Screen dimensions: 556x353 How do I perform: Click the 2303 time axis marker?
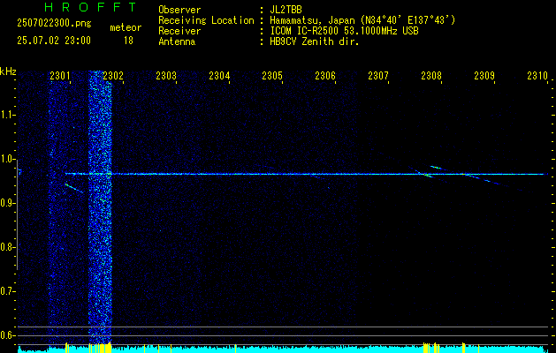[166, 75]
